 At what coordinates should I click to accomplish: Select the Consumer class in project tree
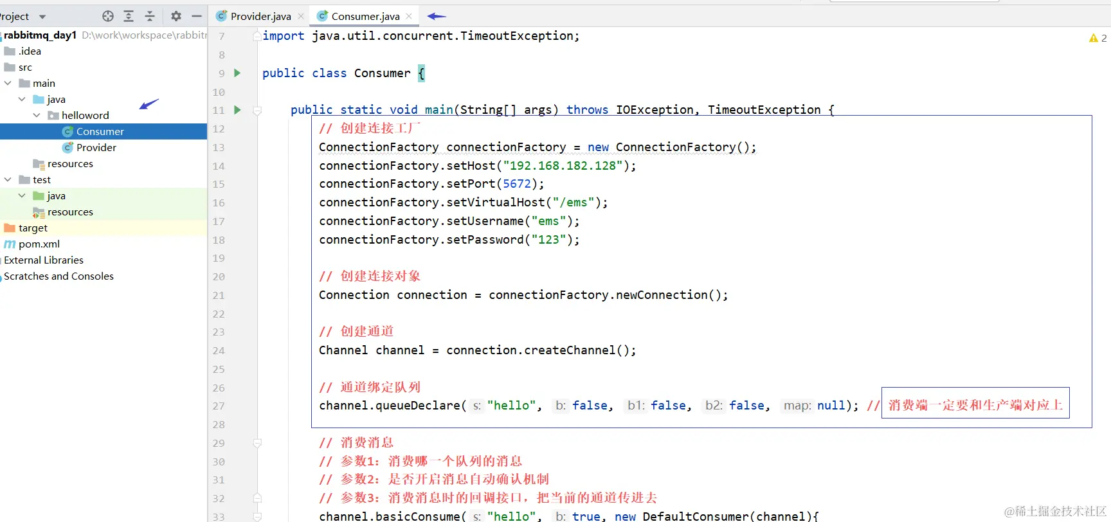(x=100, y=131)
